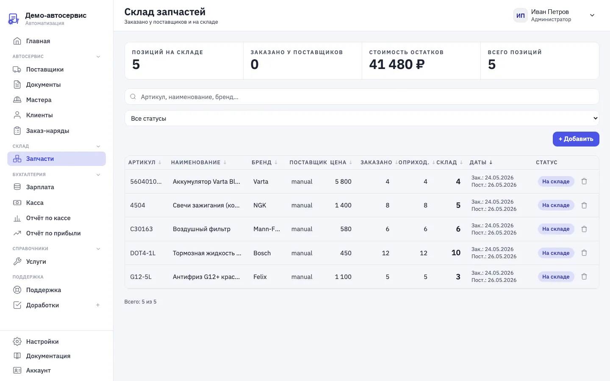Open Поставщики in the sidebar
610x381 pixels.
pyautogui.click(x=57, y=69)
